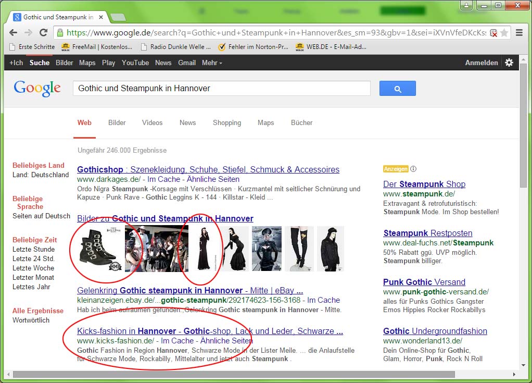Switch to the Shopping search tab
Screen dimensions: 532x383
[227, 123]
